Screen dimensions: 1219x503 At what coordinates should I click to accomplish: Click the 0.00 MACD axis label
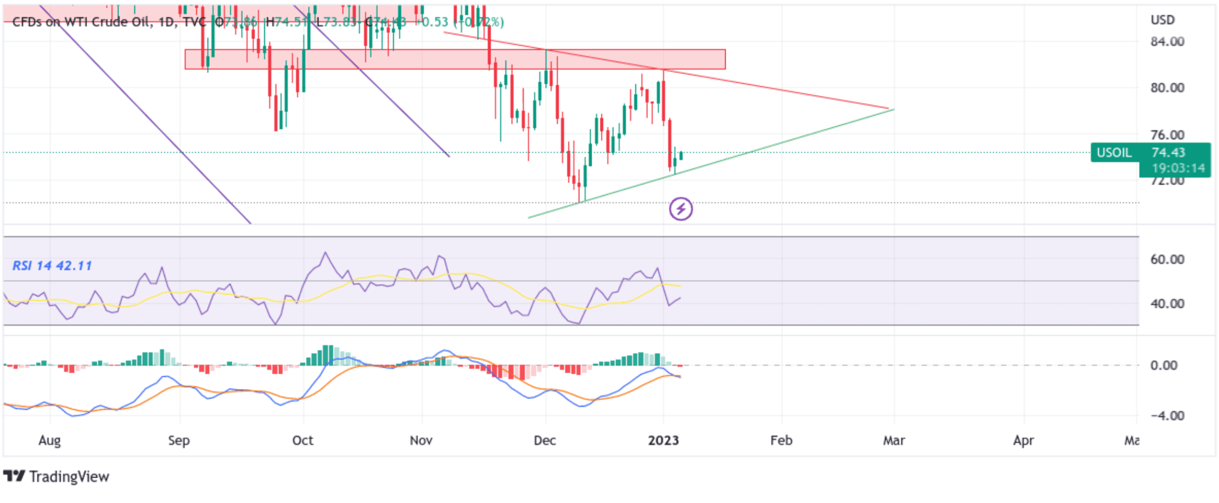(x=1164, y=365)
